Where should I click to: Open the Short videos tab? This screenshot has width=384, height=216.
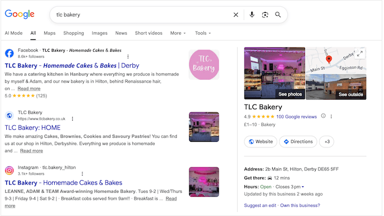tap(149, 33)
